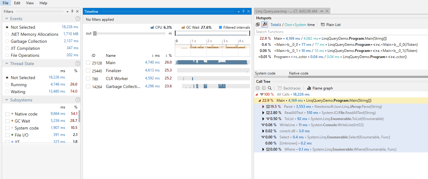Select the search icon in Call Tree toolbar
Image resolution: width=428 pixels, height=179 pixels.
point(270,88)
